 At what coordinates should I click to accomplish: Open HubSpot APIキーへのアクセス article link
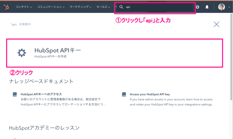click(41, 94)
